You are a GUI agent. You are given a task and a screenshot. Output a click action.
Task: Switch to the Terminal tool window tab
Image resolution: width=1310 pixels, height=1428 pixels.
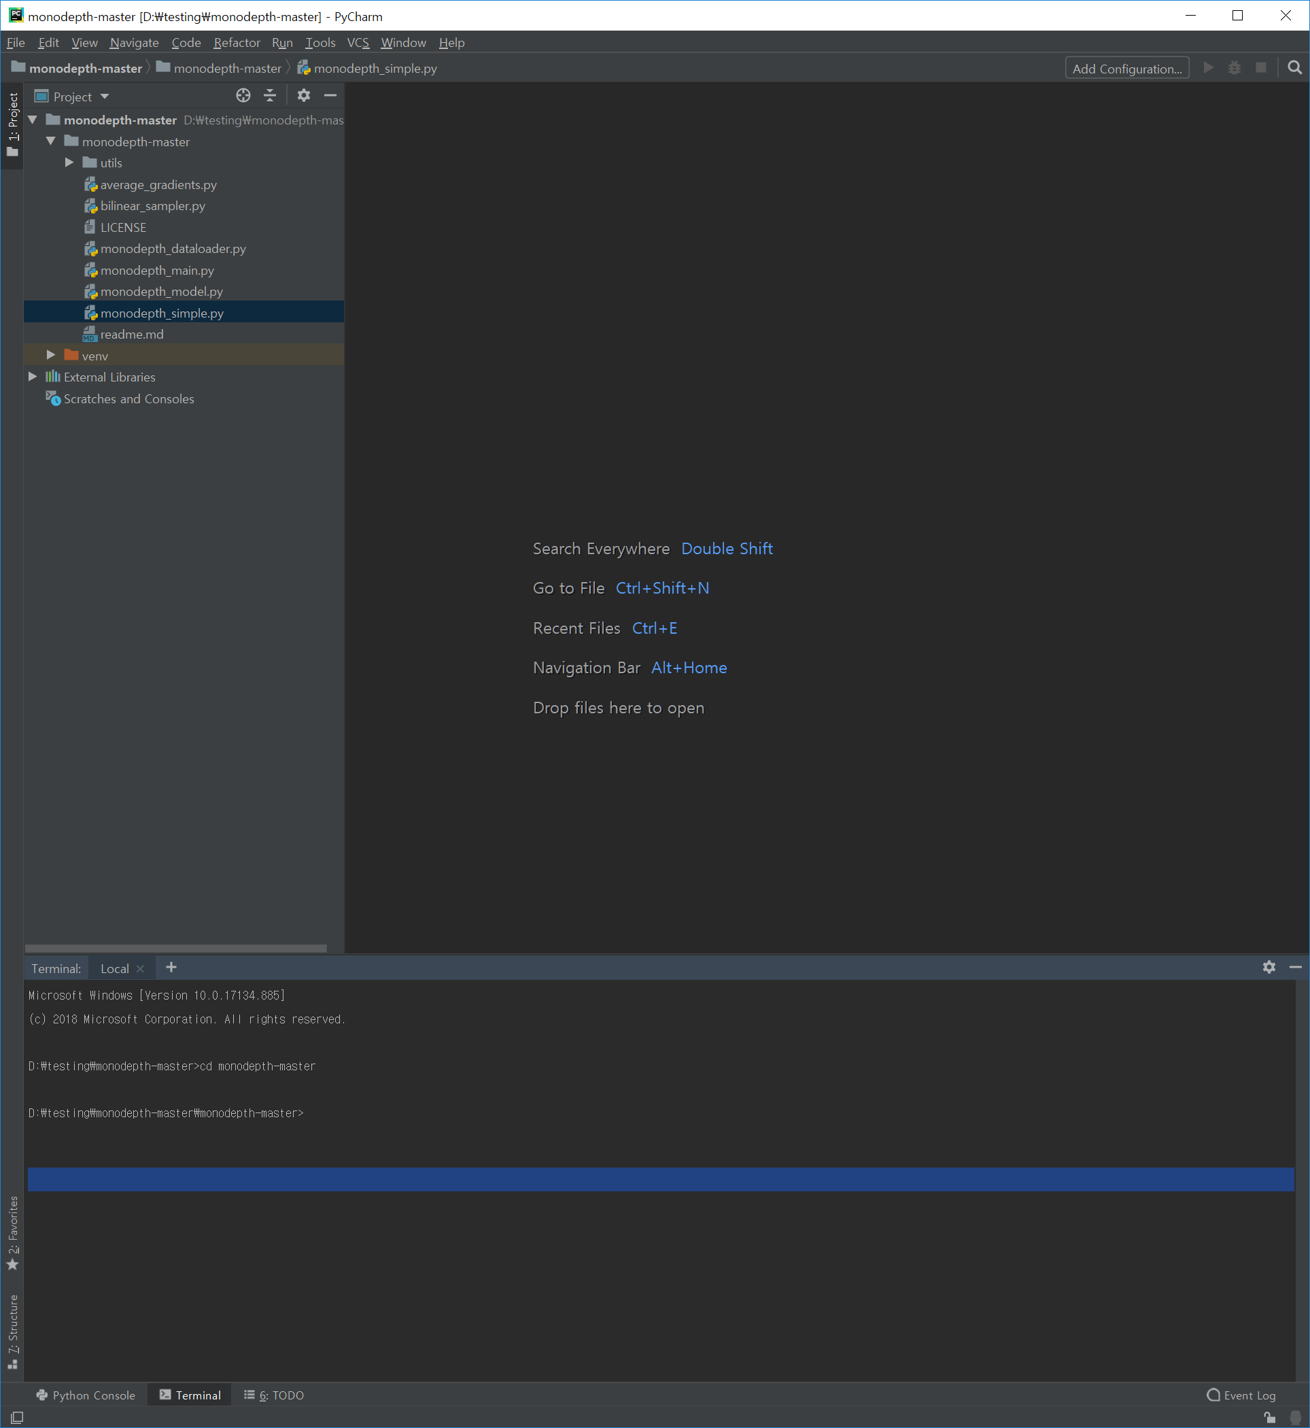[x=190, y=1395]
